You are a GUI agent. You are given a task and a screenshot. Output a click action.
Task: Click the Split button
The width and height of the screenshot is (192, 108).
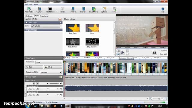(34, 67)
